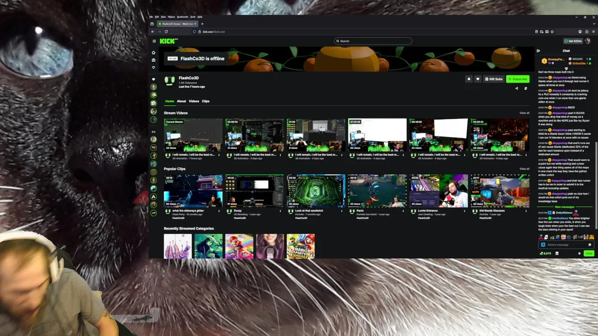Open the emote picker in chat input
598x336 pixels.
click(590, 245)
